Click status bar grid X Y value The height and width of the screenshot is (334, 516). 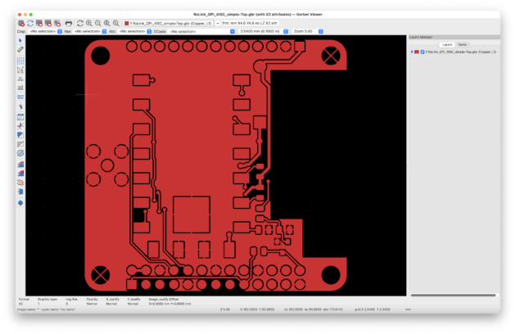[x=372, y=309]
